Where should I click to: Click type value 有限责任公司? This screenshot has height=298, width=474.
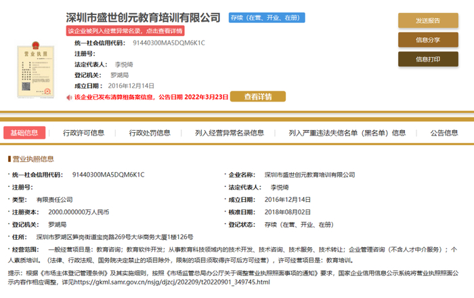54,200
